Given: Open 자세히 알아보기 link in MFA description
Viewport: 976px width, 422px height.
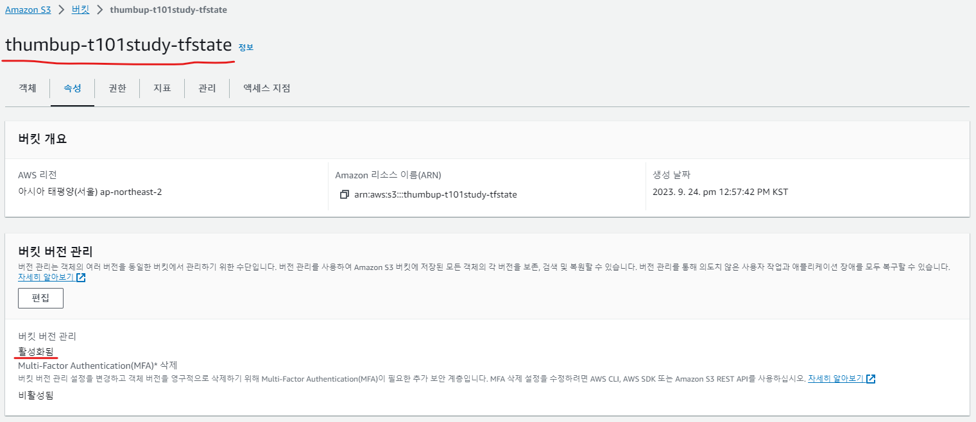Looking at the screenshot, I should click(835, 378).
